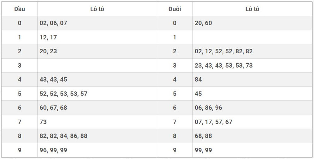The height and width of the screenshot is (159, 314).
Task: Select the "06, 86, 96" cell
Action: (208, 108)
